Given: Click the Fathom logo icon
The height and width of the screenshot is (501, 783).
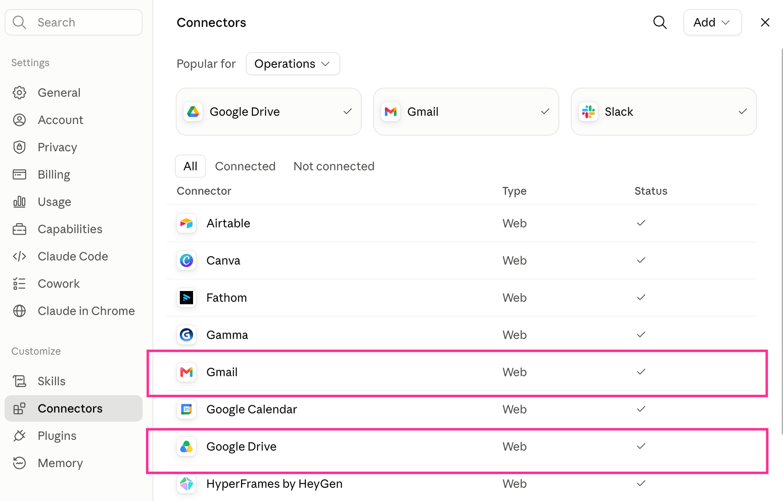Looking at the screenshot, I should (x=186, y=298).
